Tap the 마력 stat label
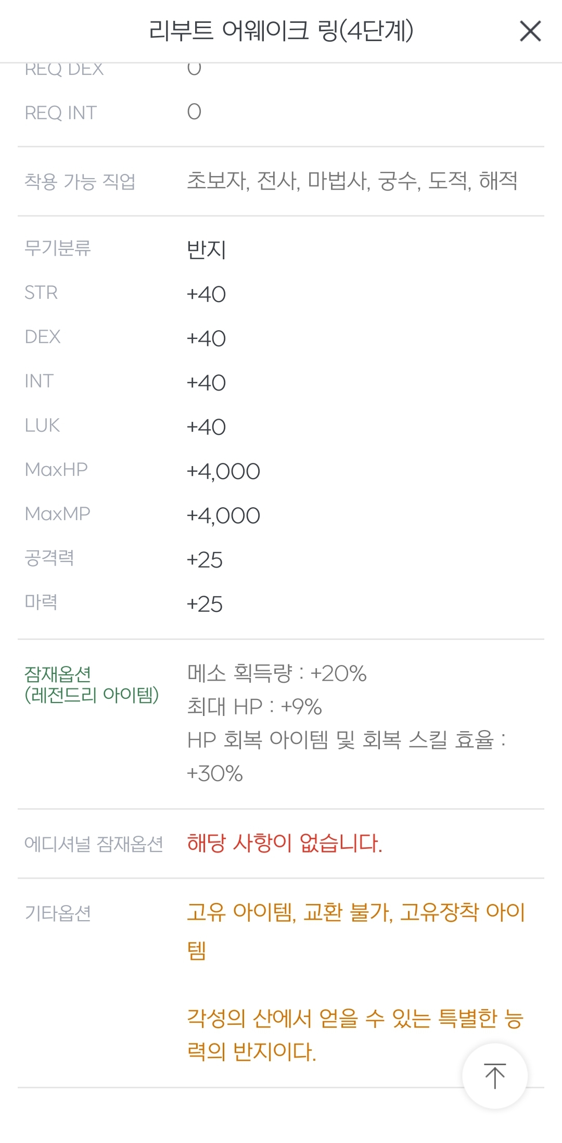 pos(41,602)
